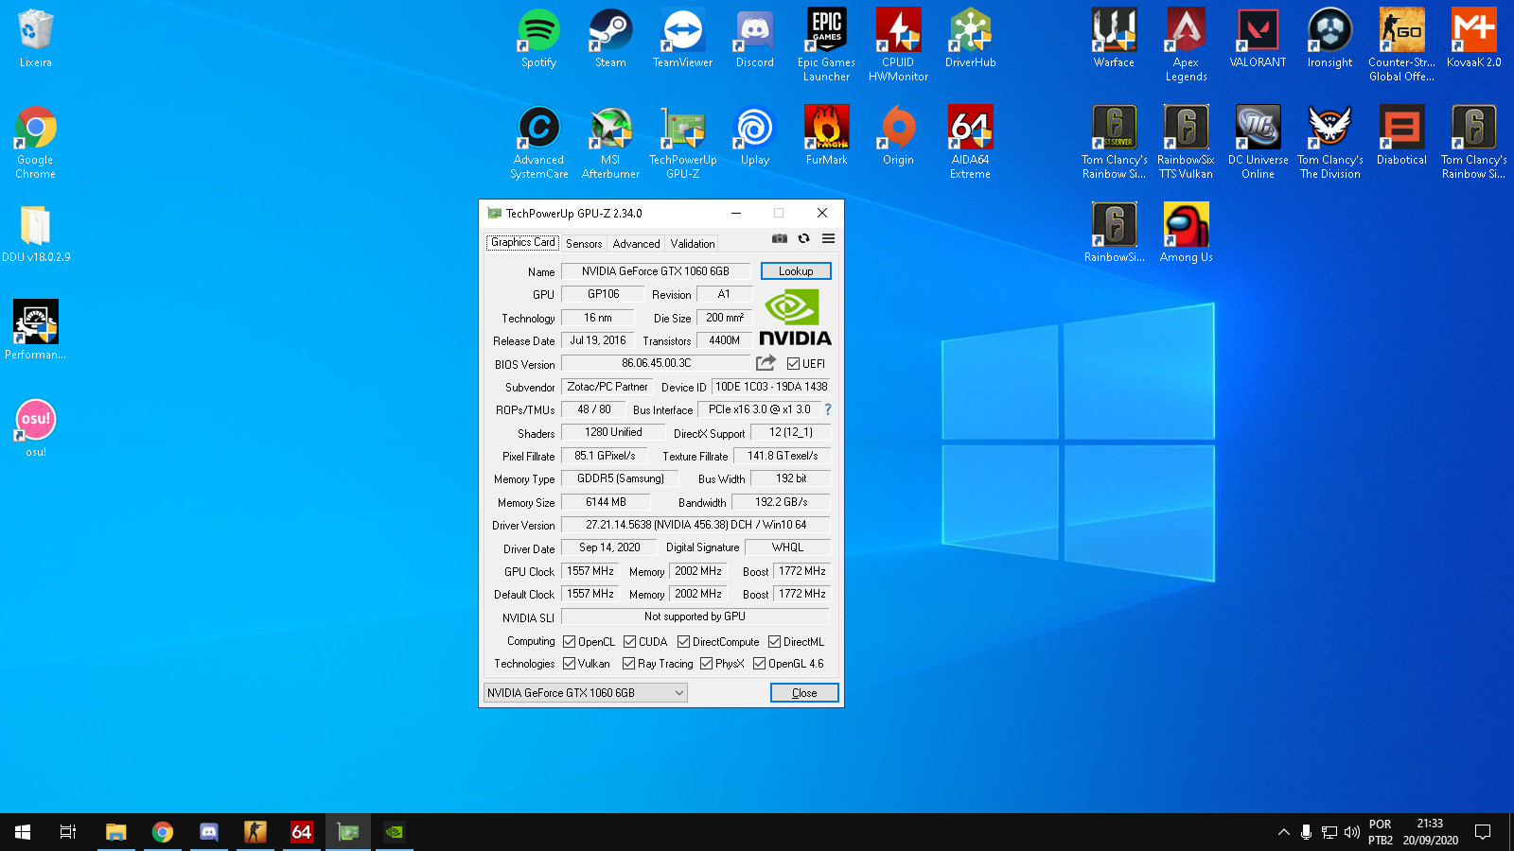1514x851 pixels.
Task: Open osu! desktop icon
Action: pos(36,427)
